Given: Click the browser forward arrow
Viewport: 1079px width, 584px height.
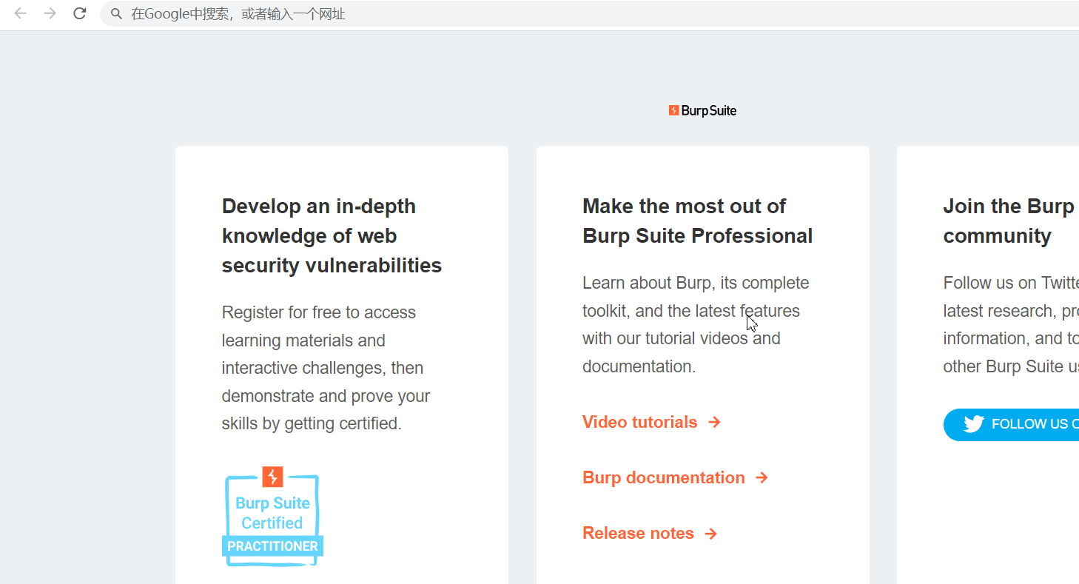Looking at the screenshot, I should coord(50,13).
